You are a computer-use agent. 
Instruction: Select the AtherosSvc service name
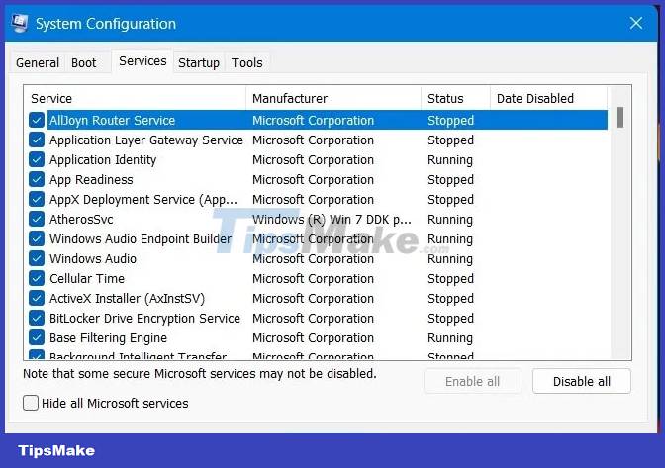(81, 220)
